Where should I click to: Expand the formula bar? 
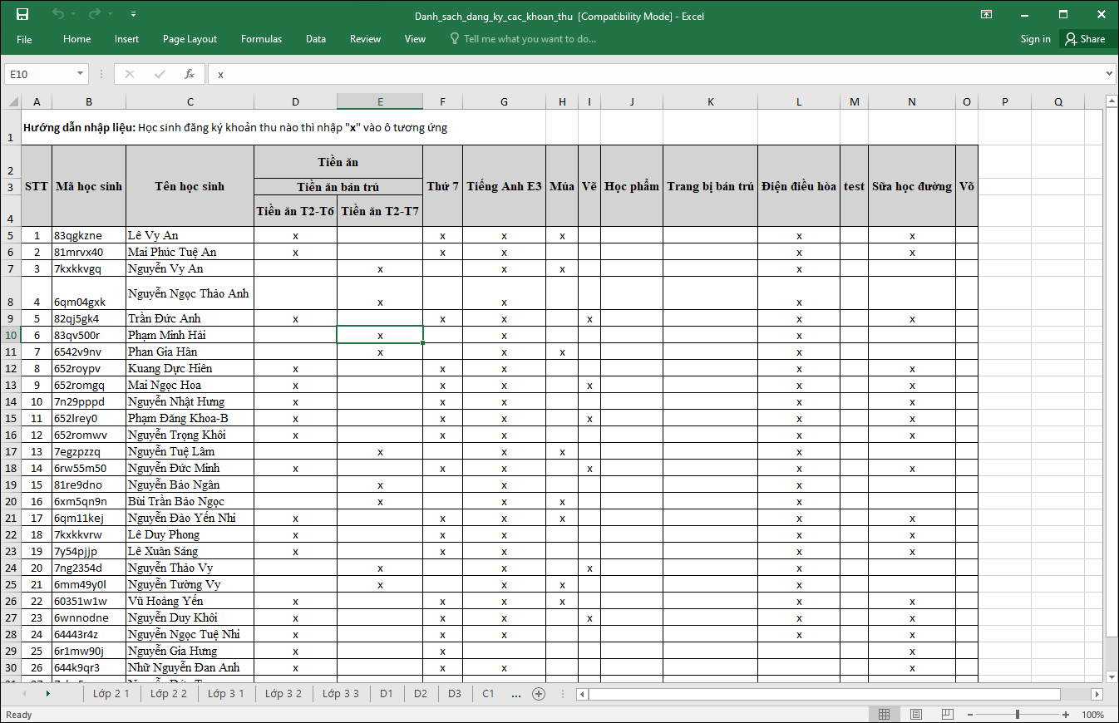click(1109, 74)
